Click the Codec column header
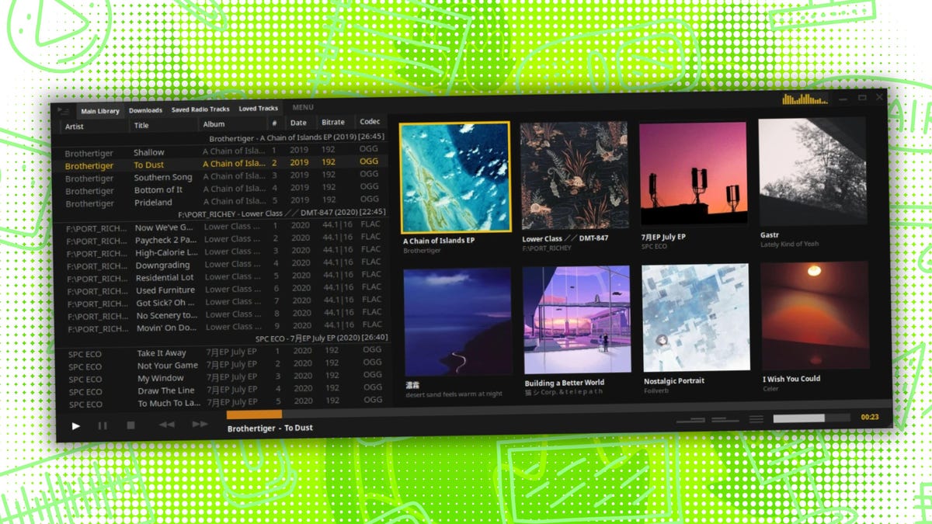Viewport: 932px width, 524px height. point(370,122)
